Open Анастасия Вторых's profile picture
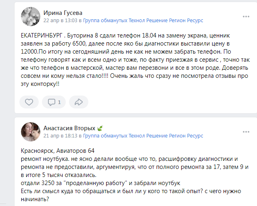The height and width of the screenshot is (206, 257). (x=30, y=131)
